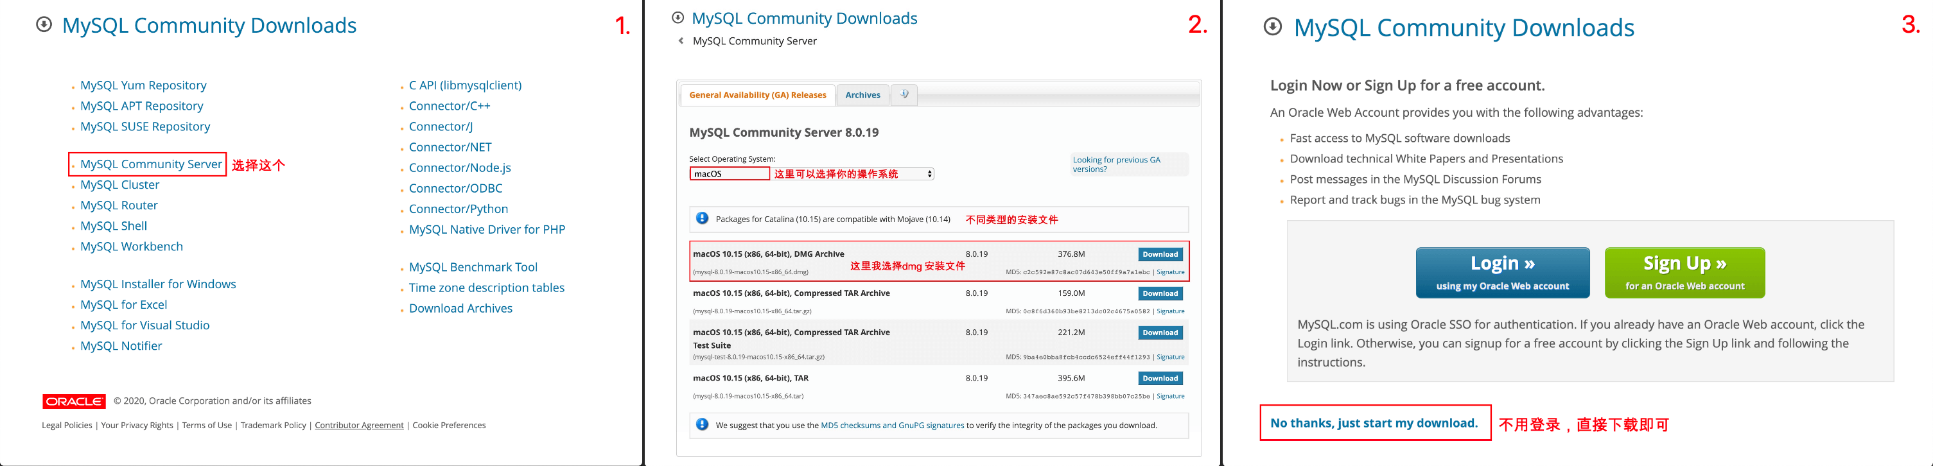Click the info icon beside the MD5 checksum suggestion

pyautogui.click(x=703, y=424)
